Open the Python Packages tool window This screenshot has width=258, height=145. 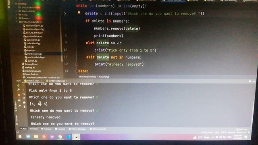pyautogui.click(x=77, y=129)
